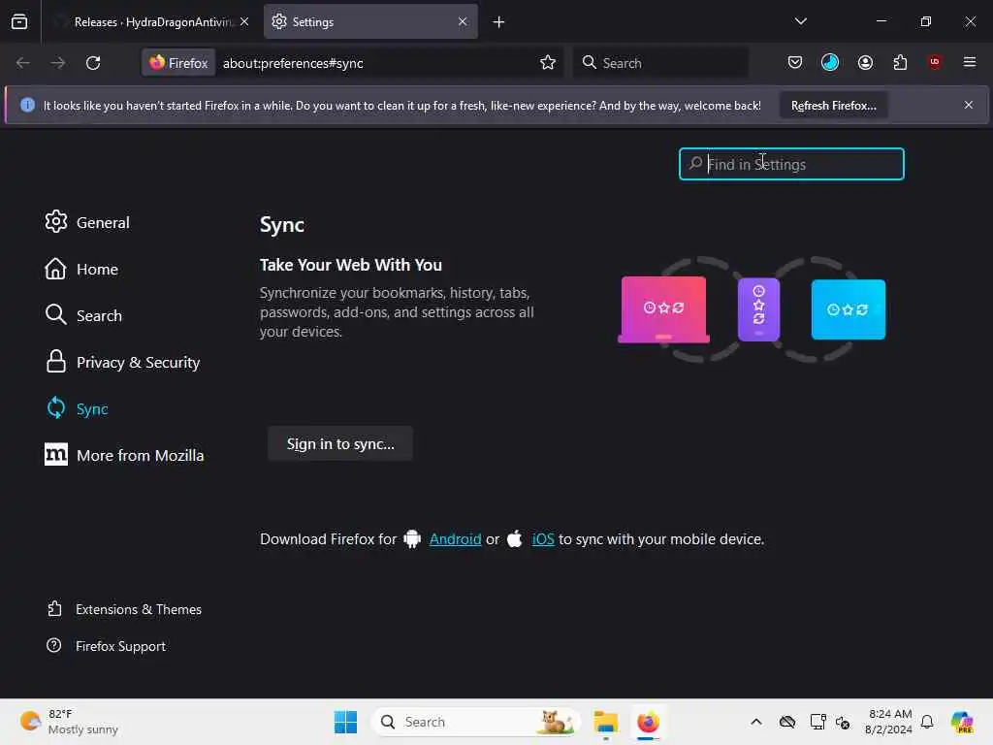Open Save to Pocket icon
Viewport: 993px width, 745px height.
(x=795, y=62)
